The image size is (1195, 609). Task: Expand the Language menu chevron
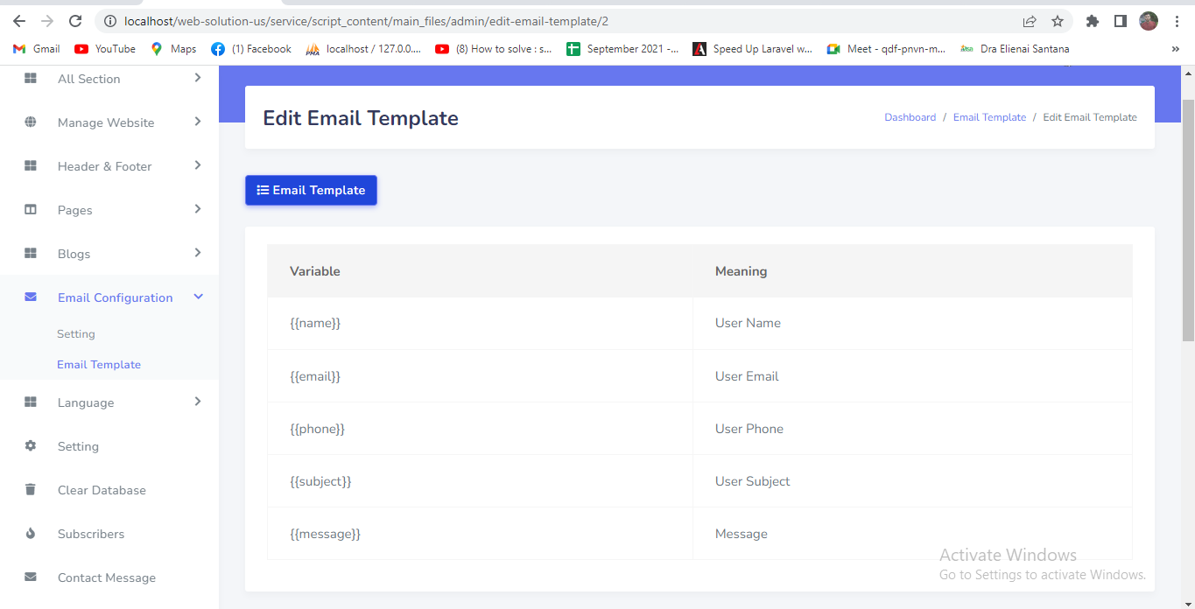tap(198, 402)
